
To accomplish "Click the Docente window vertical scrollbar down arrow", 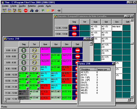I will tap(132, 97).
